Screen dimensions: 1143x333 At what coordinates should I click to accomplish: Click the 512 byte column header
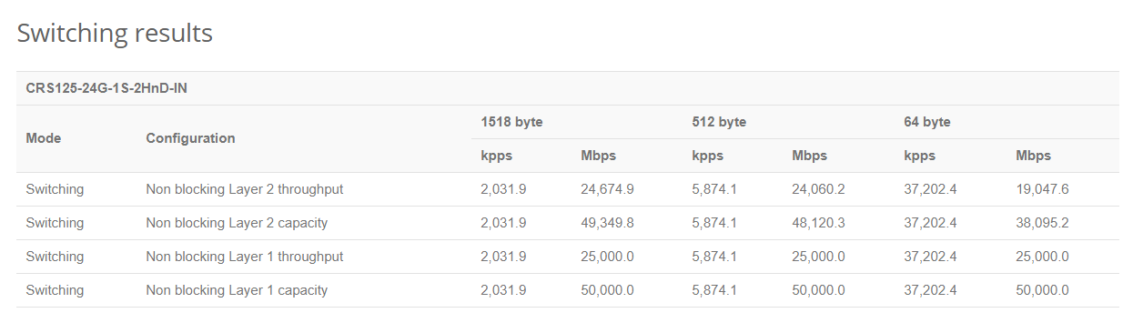[x=720, y=122]
